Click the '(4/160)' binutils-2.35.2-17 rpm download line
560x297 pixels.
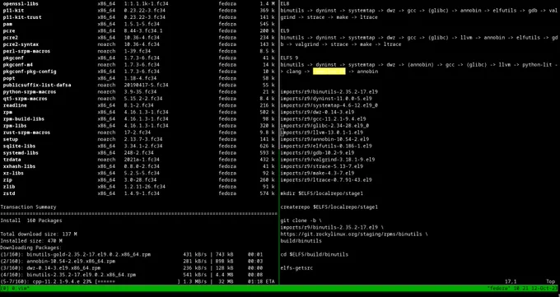[x=132, y=275]
